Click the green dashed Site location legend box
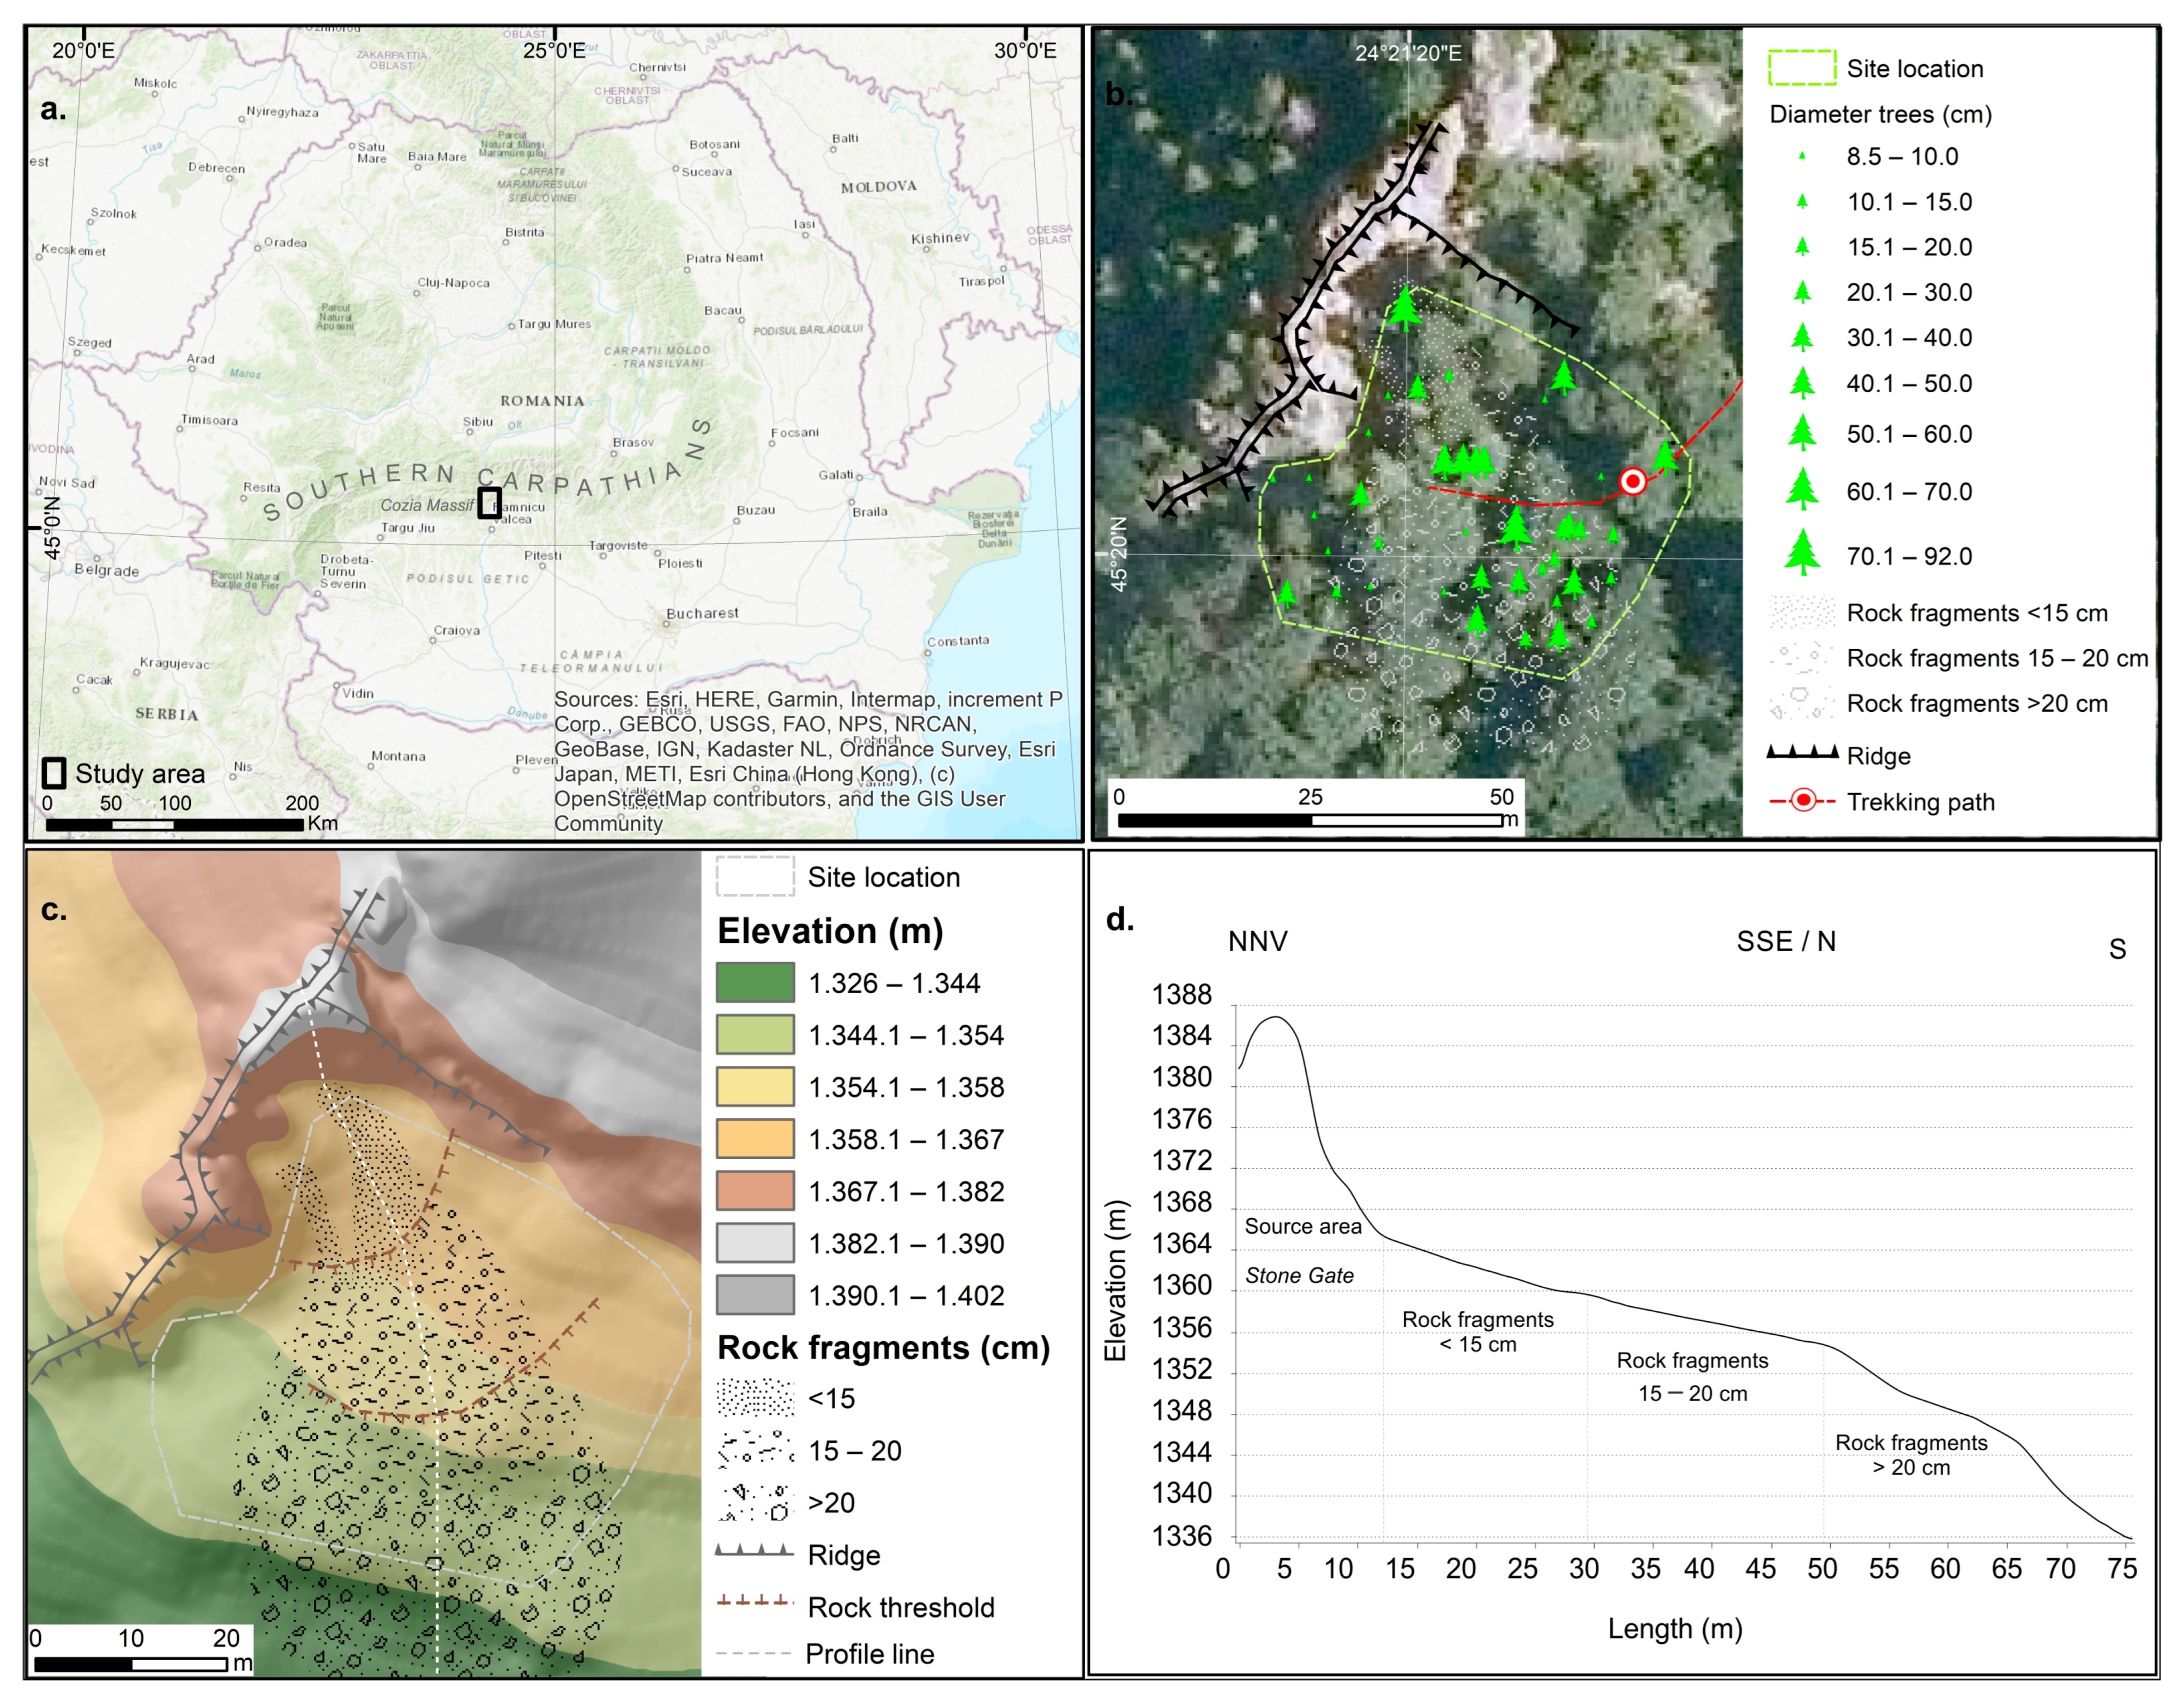Screen dimensions: 2184x1699 click(1802, 68)
